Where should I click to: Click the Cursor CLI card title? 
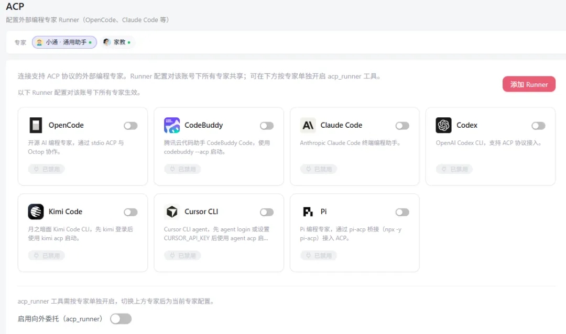click(x=201, y=211)
